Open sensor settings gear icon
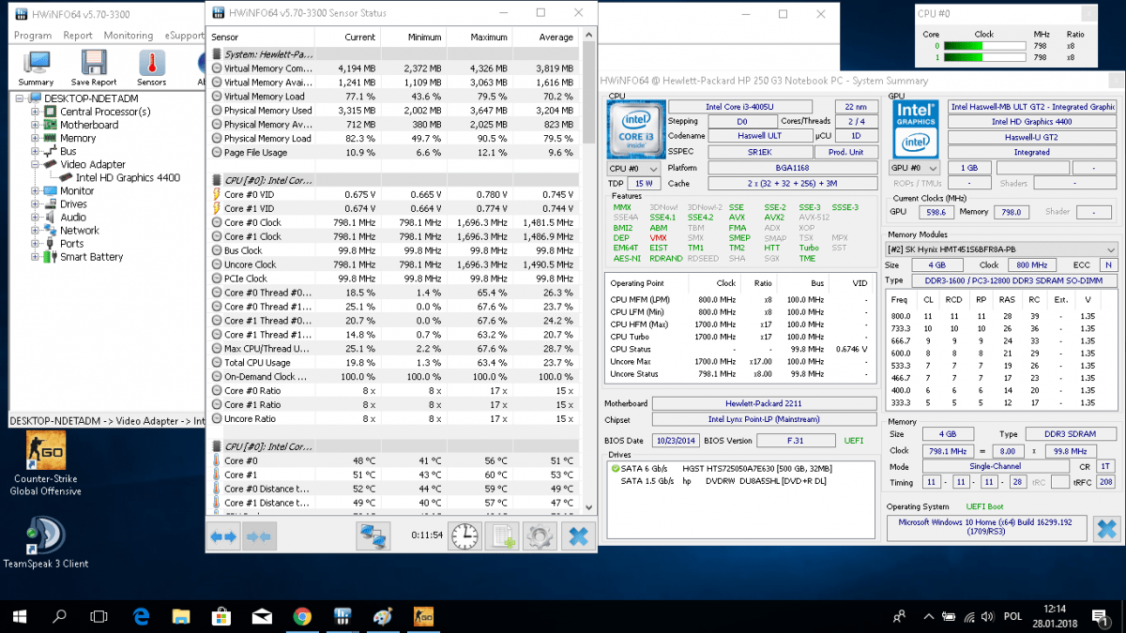This screenshot has width=1126, height=633. click(540, 536)
